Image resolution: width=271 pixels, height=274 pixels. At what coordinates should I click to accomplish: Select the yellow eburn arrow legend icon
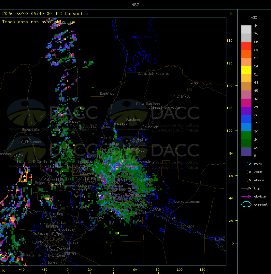[x=246, y=180]
